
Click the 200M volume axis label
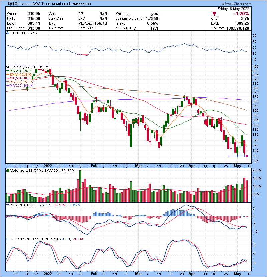[257, 170]
